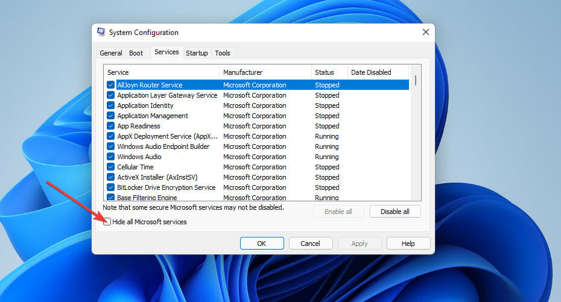561x302 pixels.
Task: Select the Services tab
Action: click(166, 52)
